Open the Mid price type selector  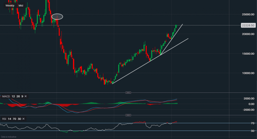21,5
